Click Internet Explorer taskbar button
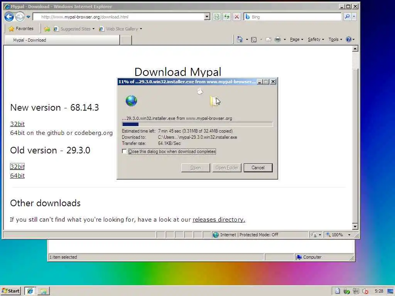 tap(30, 291)
